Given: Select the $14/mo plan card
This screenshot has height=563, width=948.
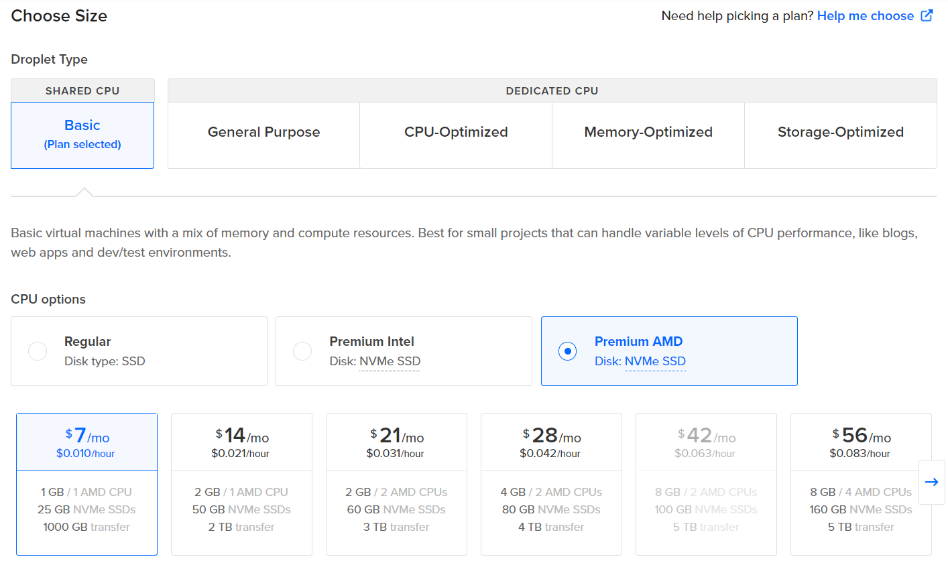Looking at the screenshot, I should coord(241,483).
